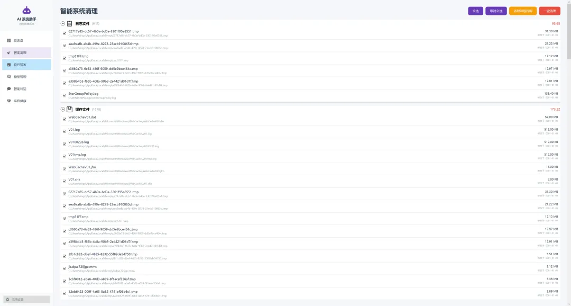
Task: Click the 95.65 total in red
Action: click(556, 24)
